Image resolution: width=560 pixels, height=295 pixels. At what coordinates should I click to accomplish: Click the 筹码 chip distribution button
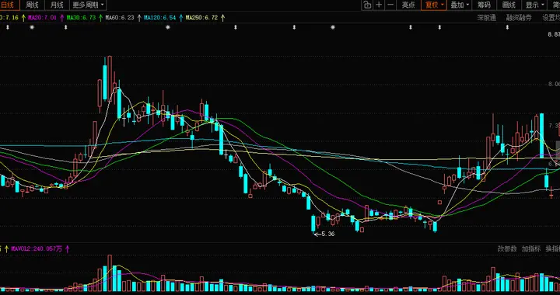coord(484,5)
